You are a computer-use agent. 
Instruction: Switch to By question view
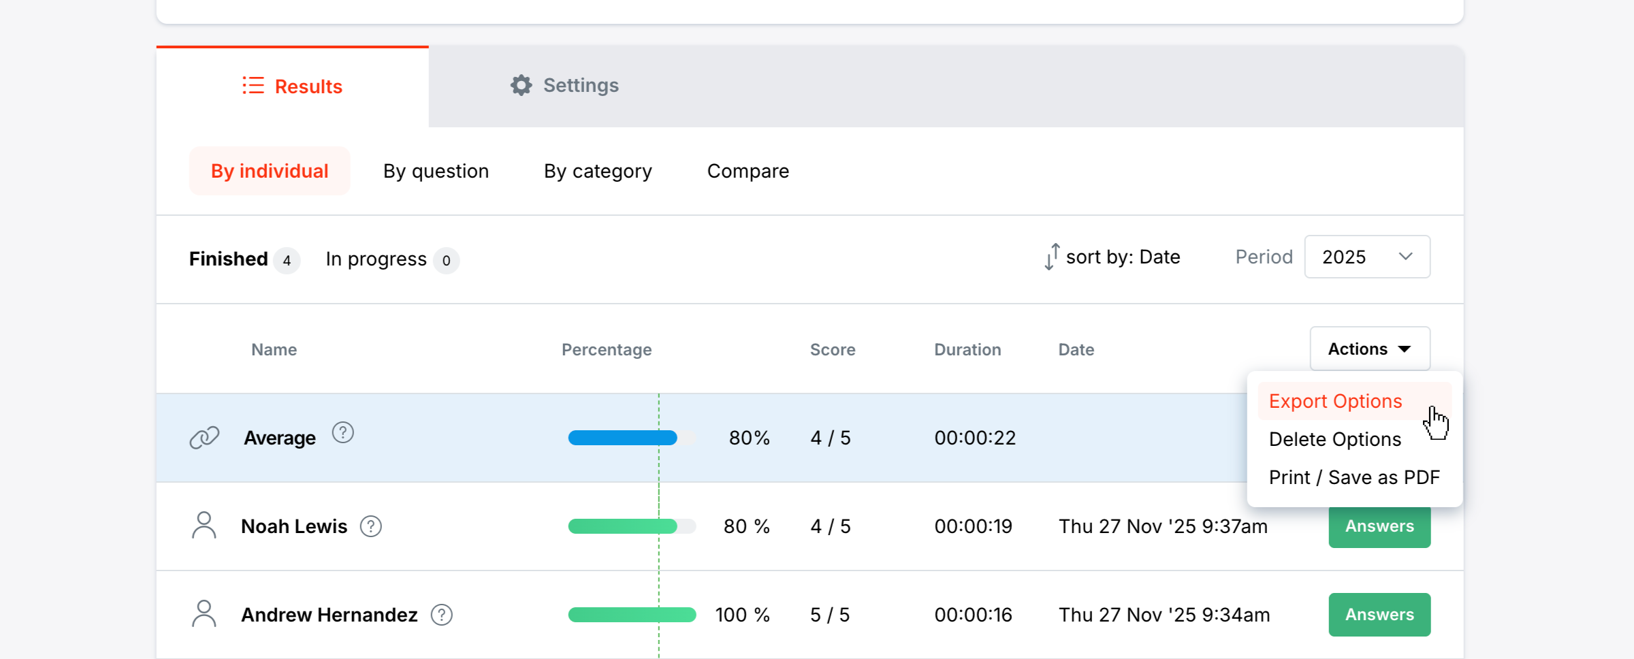436,171
